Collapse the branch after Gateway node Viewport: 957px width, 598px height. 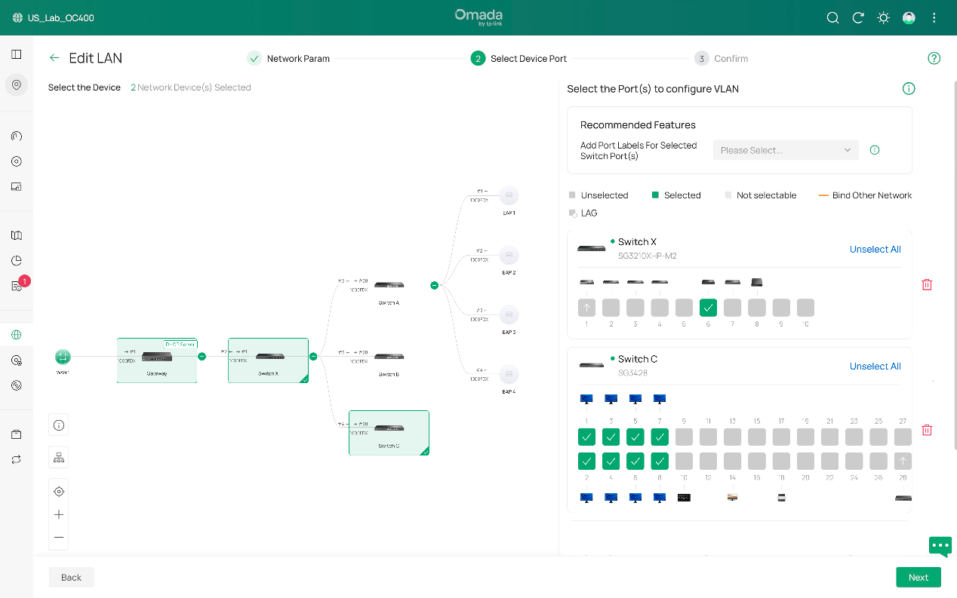[x=202, y=356]
